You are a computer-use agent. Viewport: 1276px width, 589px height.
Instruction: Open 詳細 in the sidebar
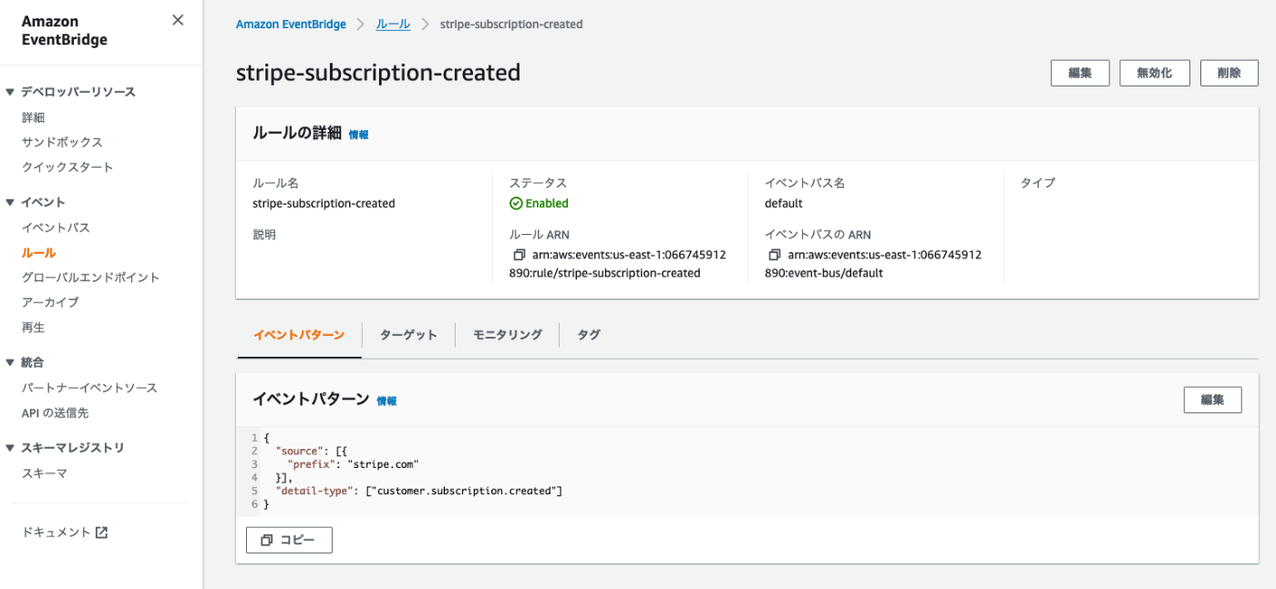34,117
